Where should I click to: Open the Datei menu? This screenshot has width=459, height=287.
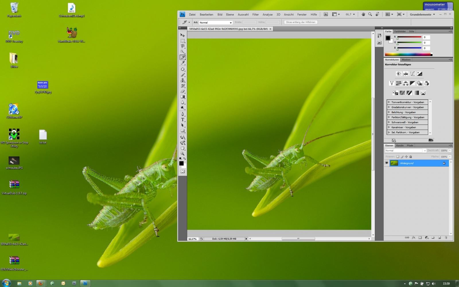192,14
